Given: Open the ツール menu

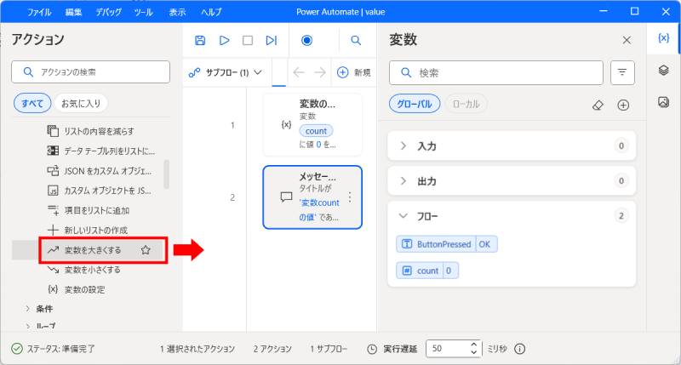Looking at the screenshot, I should tap(143, 12).
